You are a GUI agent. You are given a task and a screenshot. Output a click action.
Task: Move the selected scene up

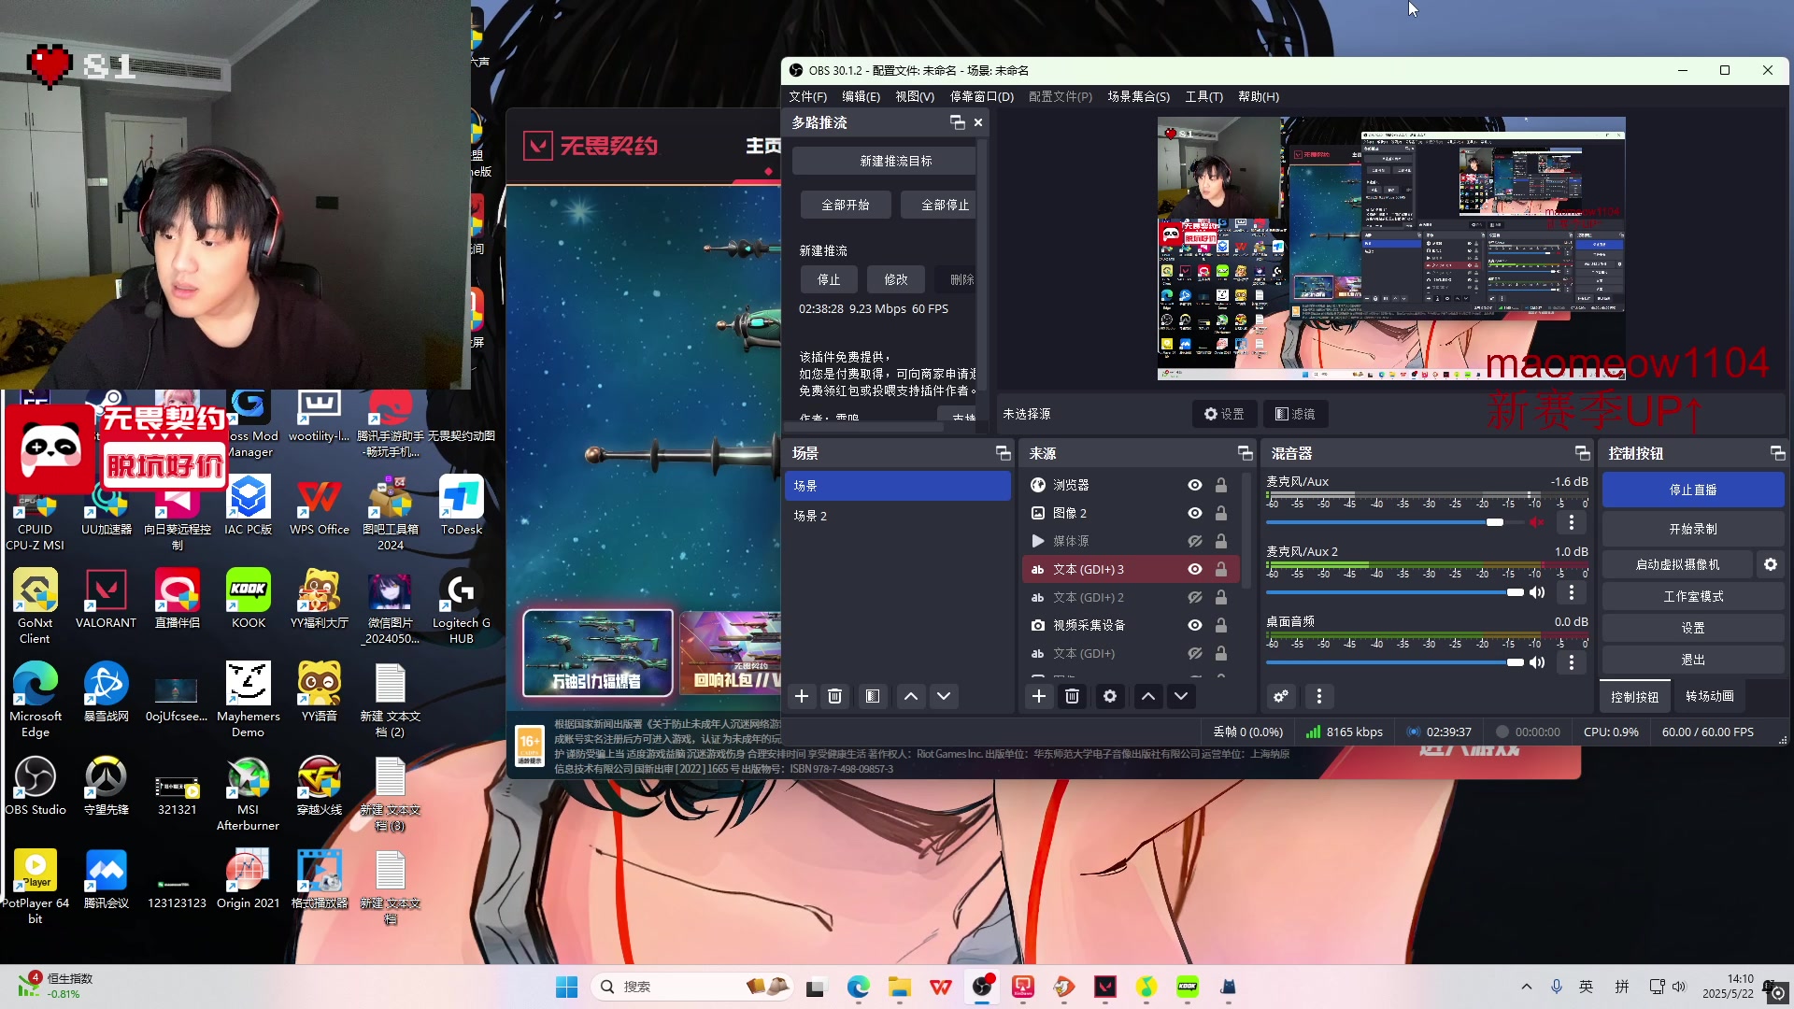pos(911,696)
